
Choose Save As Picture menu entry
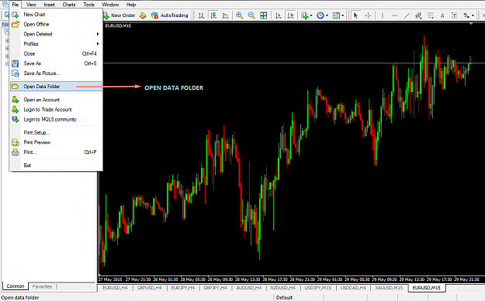point(56,74)
